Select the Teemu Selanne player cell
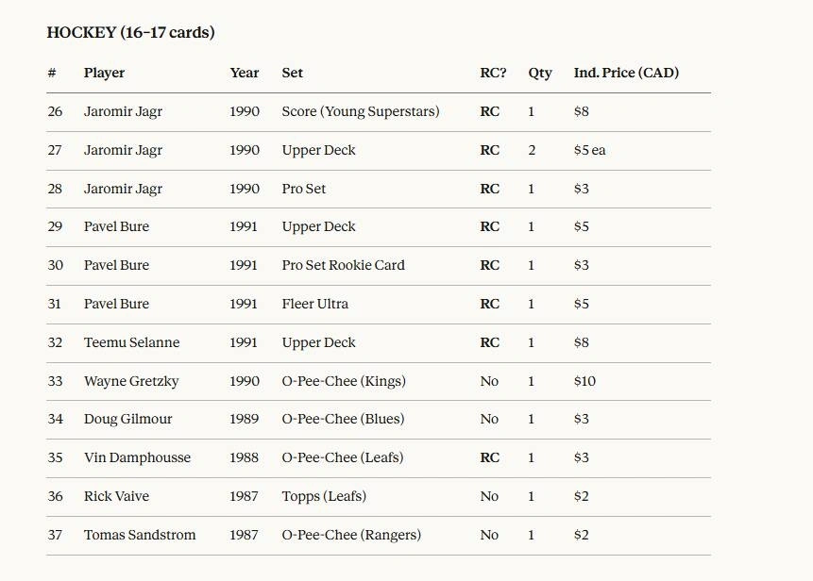Viewport: 813px width, 581px height. click(x=131, y=342)
